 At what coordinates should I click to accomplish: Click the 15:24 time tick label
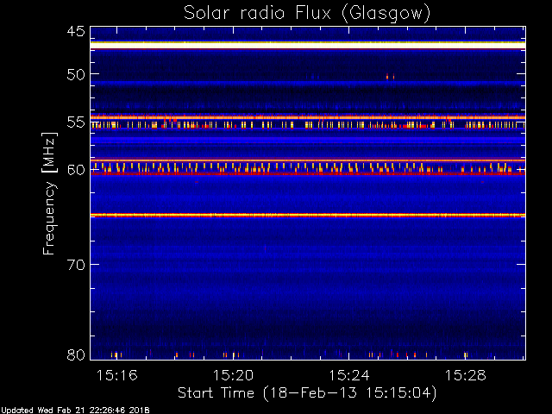348,375
